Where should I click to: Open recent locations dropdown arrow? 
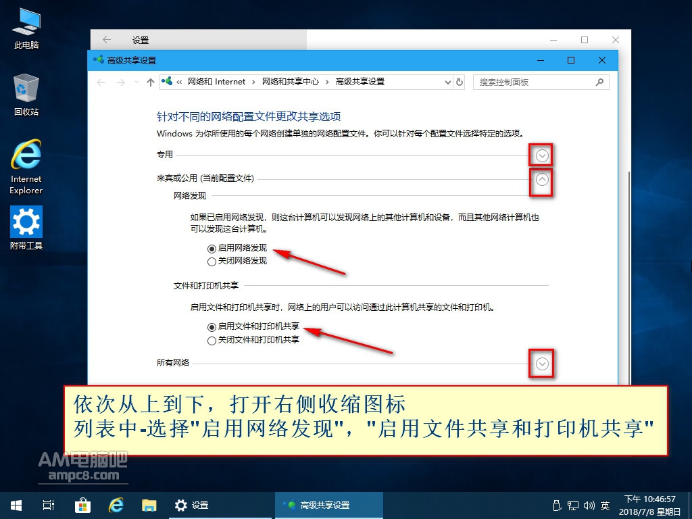(x=137, y=82)
